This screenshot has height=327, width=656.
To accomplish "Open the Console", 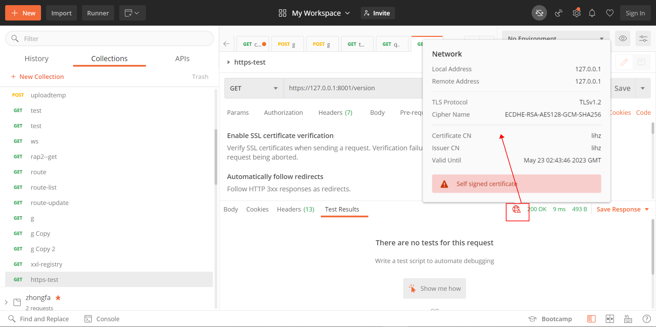I will tap(102, 319).
